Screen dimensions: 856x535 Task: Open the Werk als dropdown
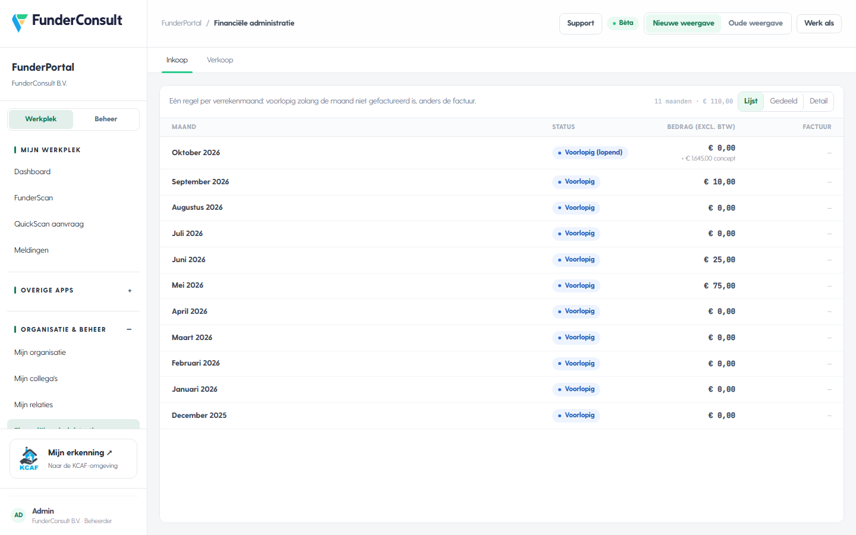point(819,23)
